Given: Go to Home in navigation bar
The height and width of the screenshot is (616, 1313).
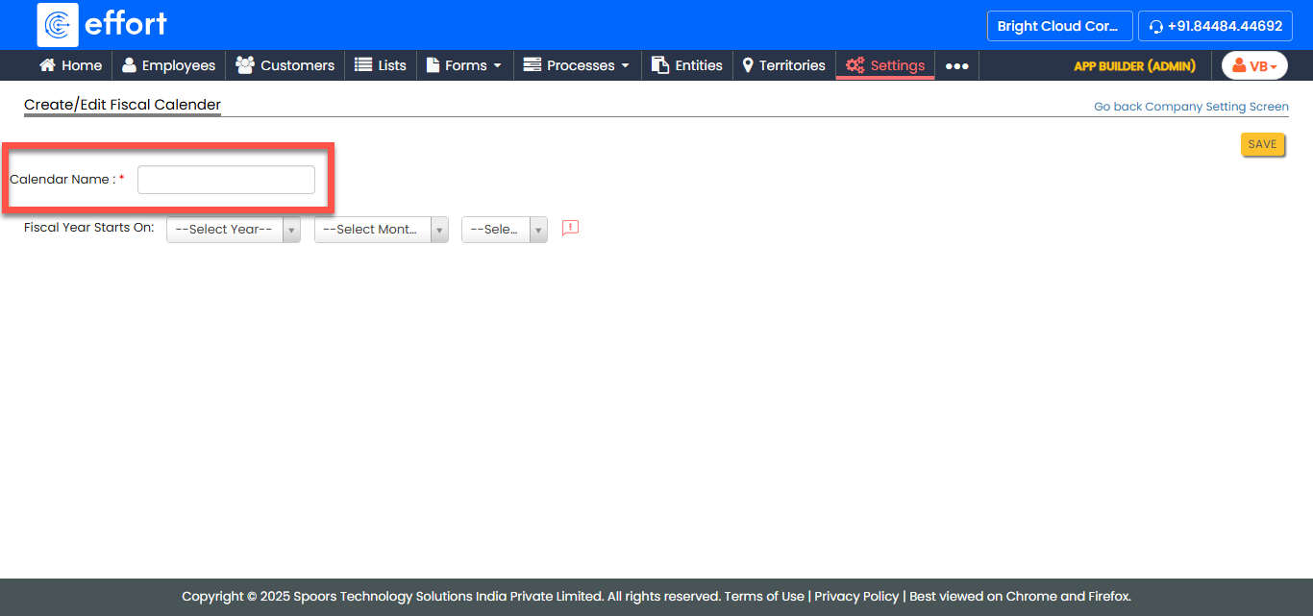Looking at the screenshot, I should coord(70,65).
